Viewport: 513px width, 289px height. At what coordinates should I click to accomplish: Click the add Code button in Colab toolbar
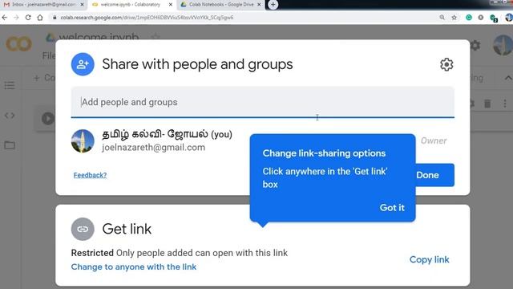click(45, 78)
